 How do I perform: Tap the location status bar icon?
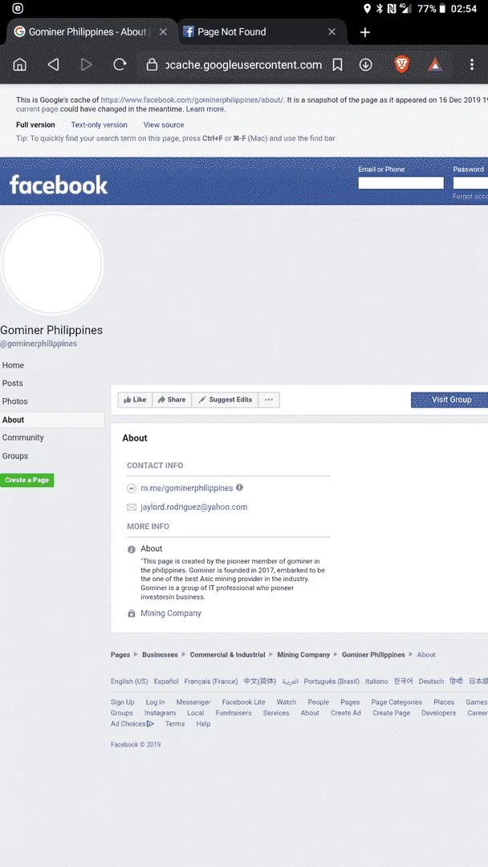pos(367,8)
